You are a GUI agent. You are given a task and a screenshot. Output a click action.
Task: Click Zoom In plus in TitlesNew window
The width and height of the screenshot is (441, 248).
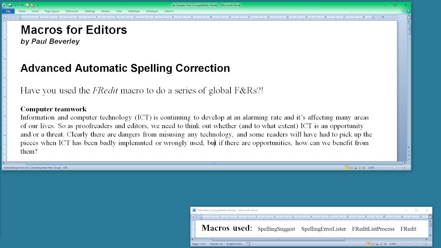(x=426, y=244)
